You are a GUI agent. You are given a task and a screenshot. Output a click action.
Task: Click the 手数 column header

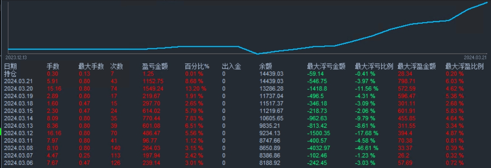coord(53,66)
